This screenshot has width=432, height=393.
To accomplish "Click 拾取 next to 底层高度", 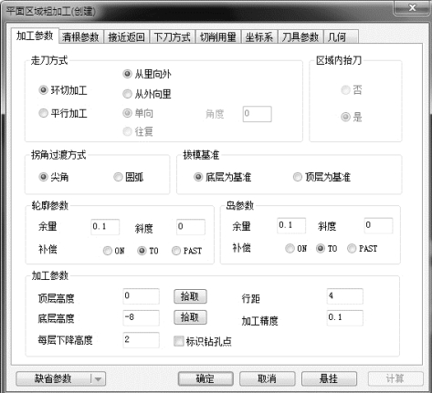I will [x=190, y=317].
